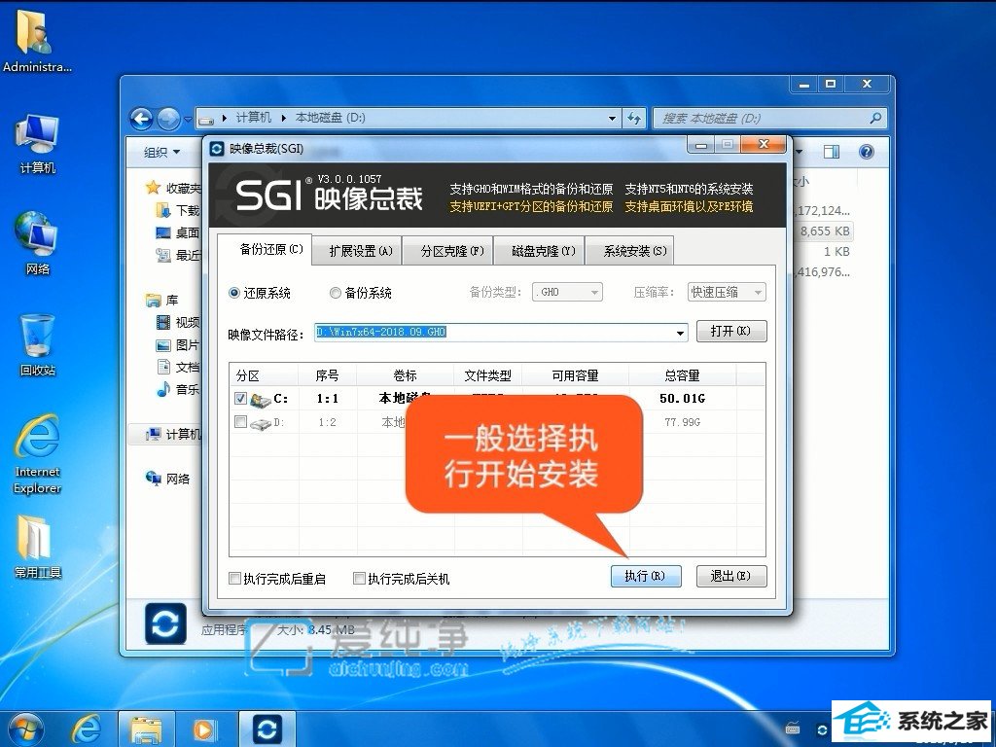The width and height of the screenshot is (996, 747).
Task: Enable 执行完成后重启 checkbox
Action: 234,578
